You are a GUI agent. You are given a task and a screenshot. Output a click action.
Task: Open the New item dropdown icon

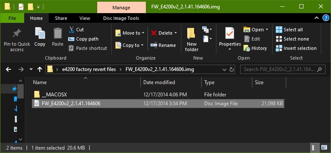point(207,30)
